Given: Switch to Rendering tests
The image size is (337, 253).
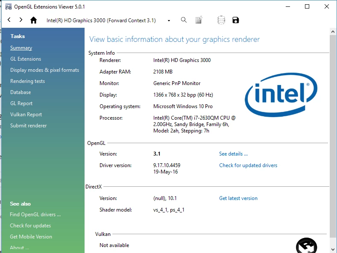Looking at the screenshot, I should click(27, 81).
